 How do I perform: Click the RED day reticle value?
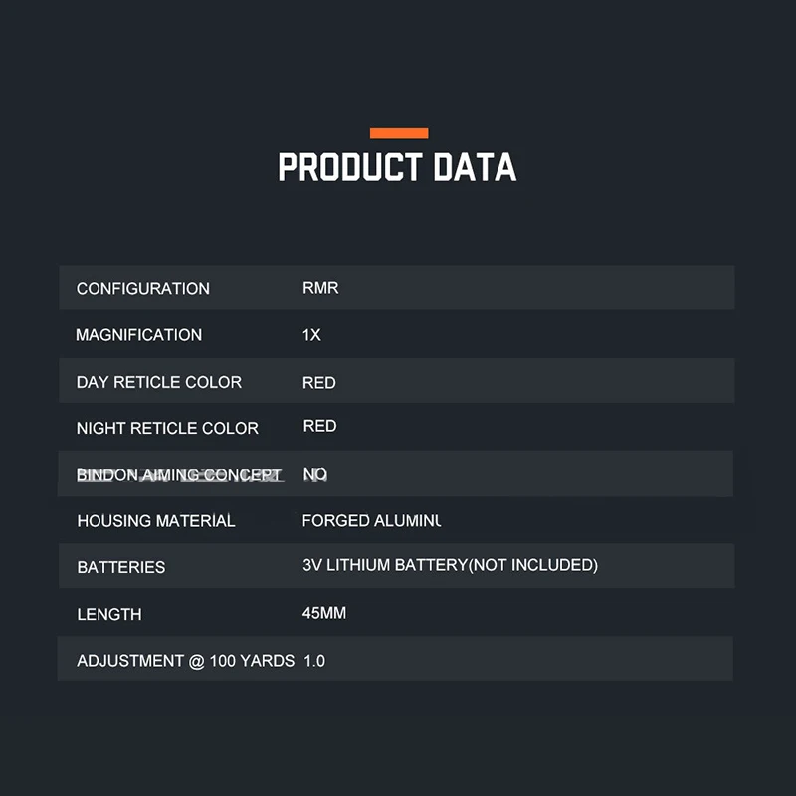tap(319, 382)
